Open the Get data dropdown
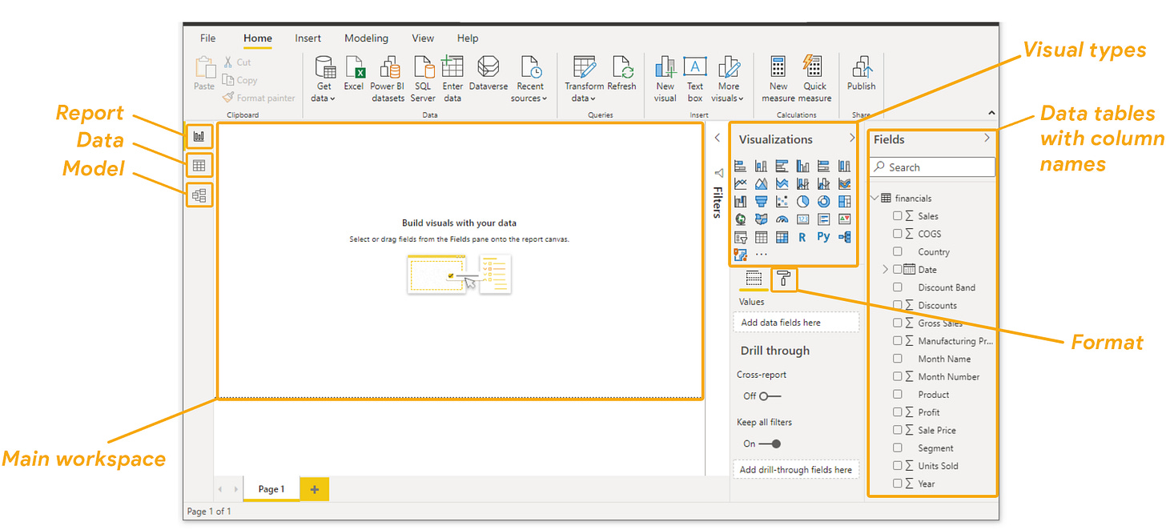This screenshot has width=1166, height=530. [x=324, y=79]
